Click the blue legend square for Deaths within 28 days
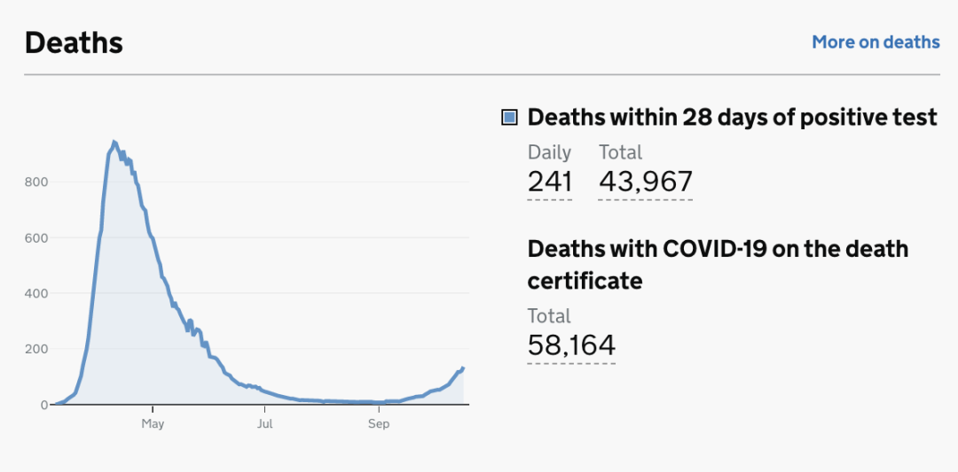 coord(509,117)
